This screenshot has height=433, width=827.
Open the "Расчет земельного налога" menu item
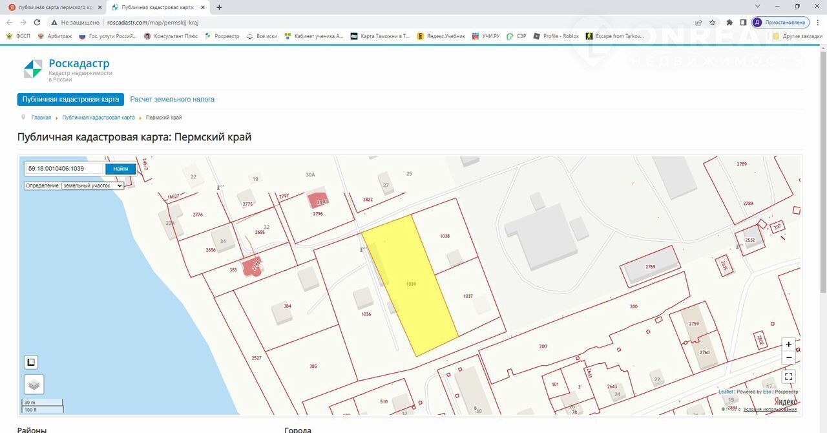pos(172,100)
